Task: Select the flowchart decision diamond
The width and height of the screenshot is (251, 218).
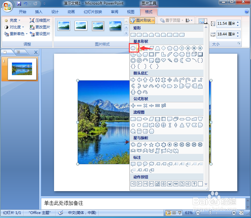Action: click(x=145, y=119)
